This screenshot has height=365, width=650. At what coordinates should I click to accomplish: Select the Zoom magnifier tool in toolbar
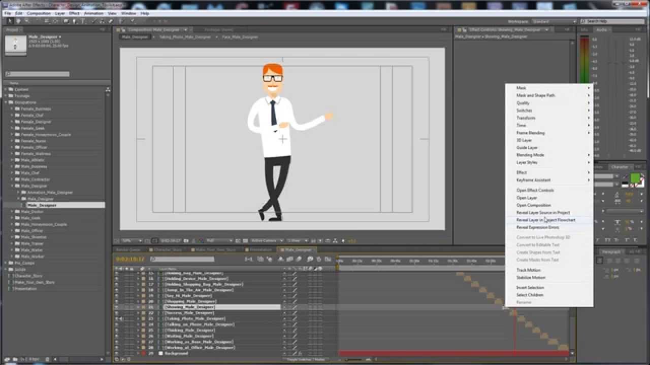[x=26, y=21]
